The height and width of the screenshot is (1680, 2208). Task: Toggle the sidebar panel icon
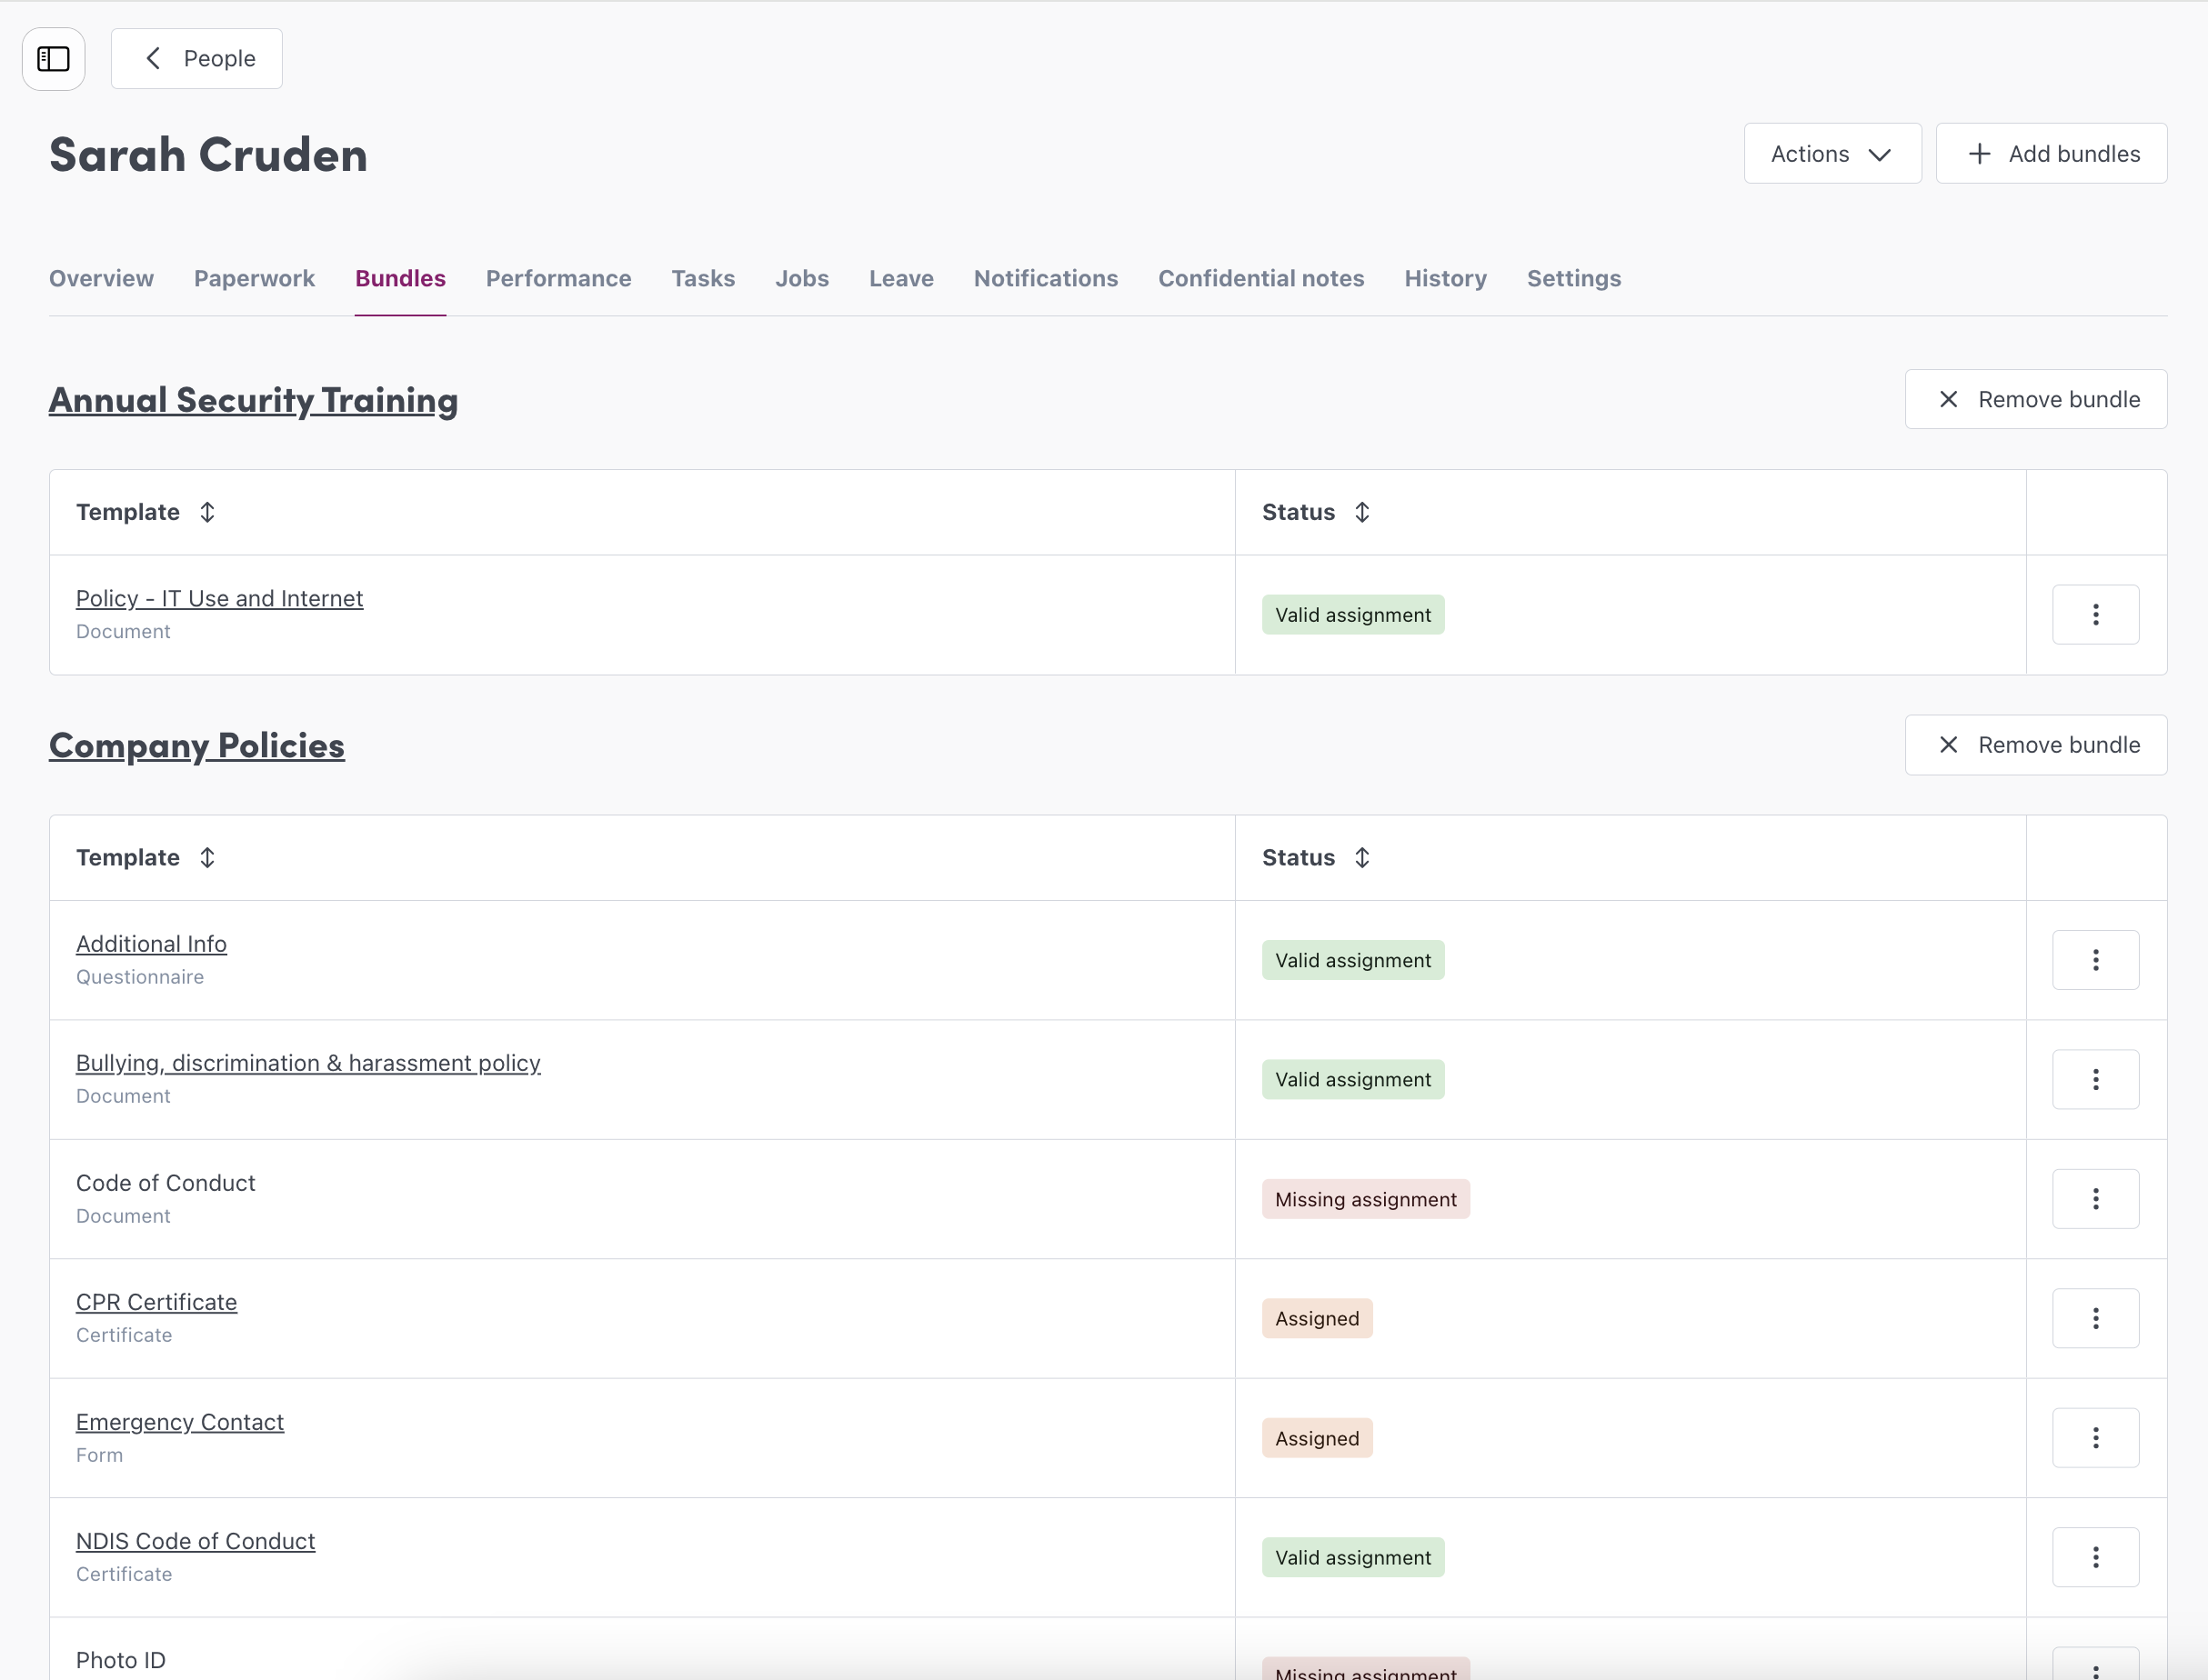point(53,59)
